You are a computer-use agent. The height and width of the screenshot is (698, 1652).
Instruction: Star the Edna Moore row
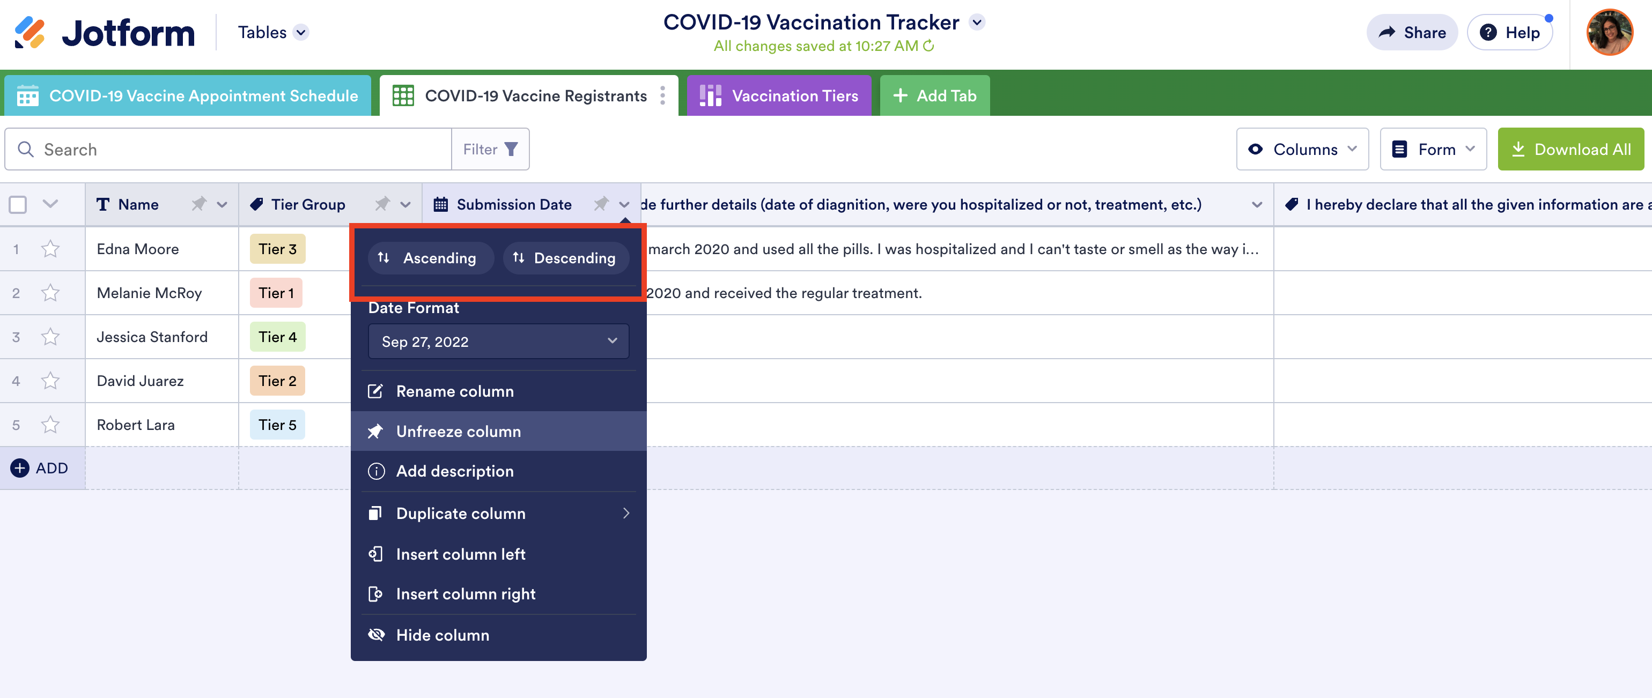[50, 249]
